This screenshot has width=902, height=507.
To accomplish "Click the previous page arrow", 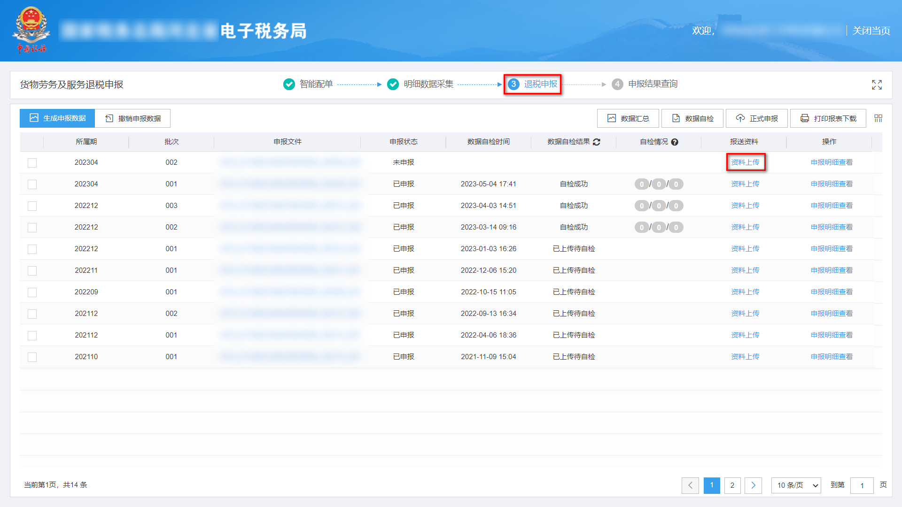I will [x=690, y=485].
